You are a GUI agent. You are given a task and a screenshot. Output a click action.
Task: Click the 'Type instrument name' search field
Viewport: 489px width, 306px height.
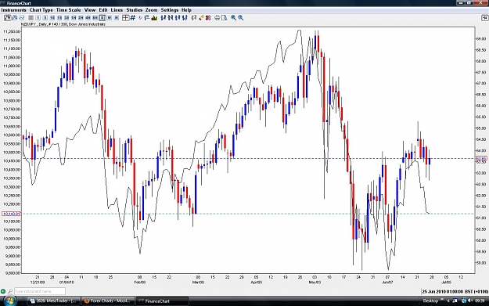40,291
